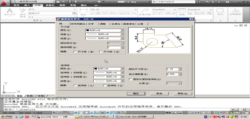The image size is (250, 119).
Task: Click the Multiline Text 多行文字 tool
Action: [x=10, y=12]
